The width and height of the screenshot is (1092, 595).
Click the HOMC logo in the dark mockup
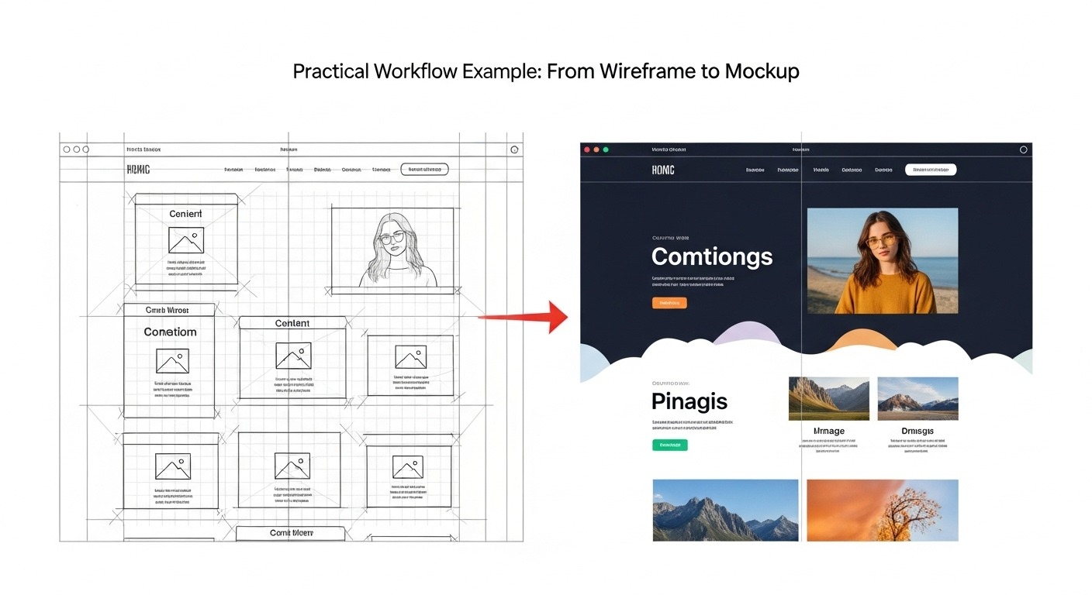click(665, 170)
